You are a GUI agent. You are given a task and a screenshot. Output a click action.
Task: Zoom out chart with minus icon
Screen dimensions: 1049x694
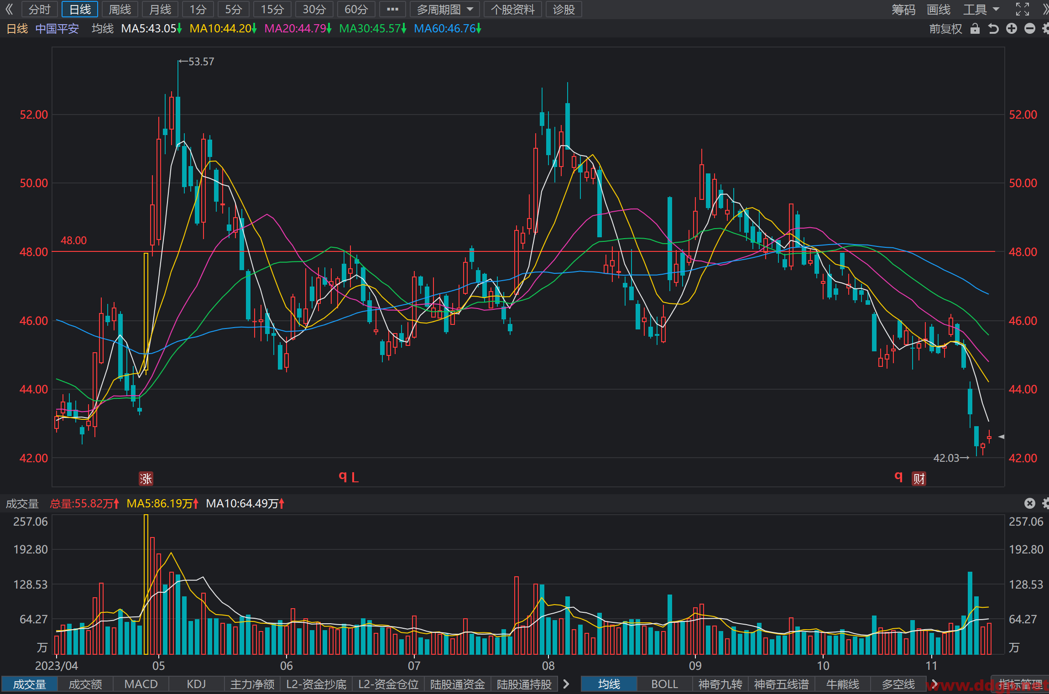pyautogui.click(x=1030, y=29)
